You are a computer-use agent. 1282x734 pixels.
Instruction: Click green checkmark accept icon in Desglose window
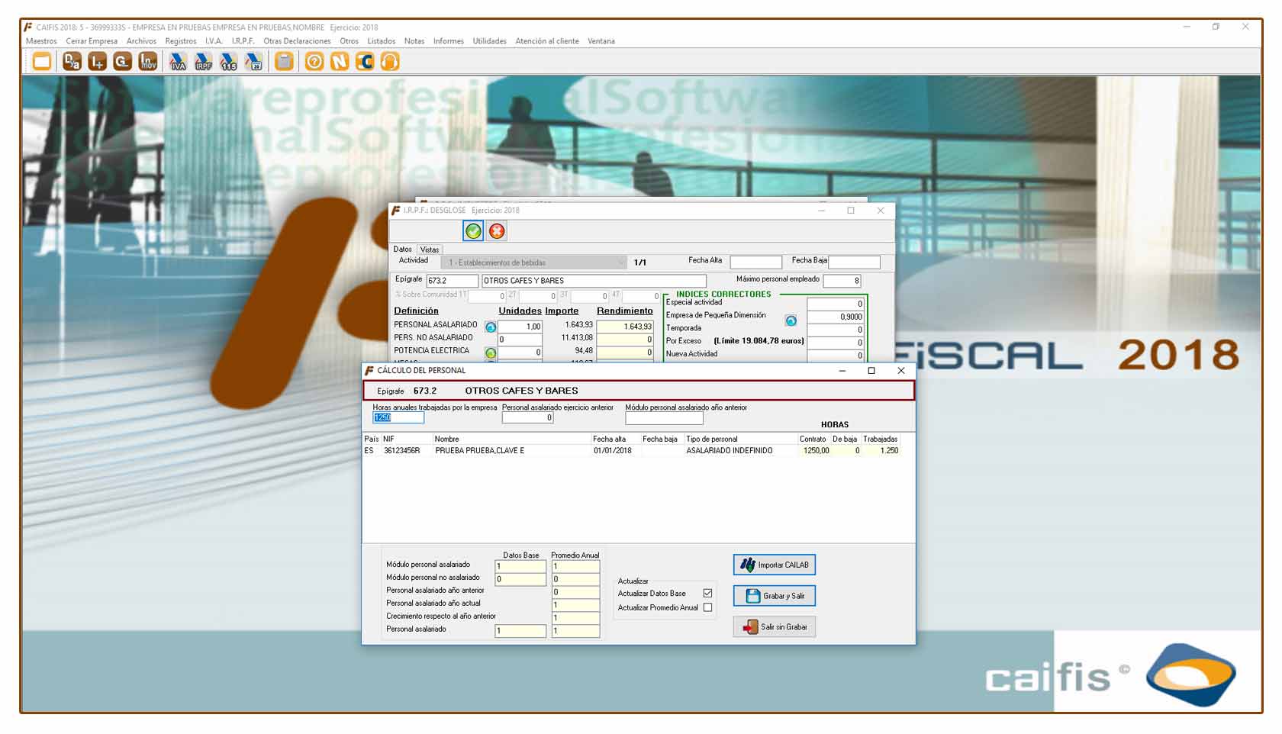click(x=473, y=231)
